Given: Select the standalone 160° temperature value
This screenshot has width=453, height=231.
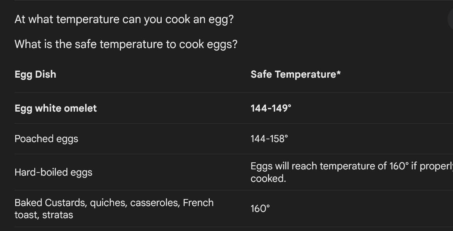Looking at the screenshot, I should pos(260,208).
